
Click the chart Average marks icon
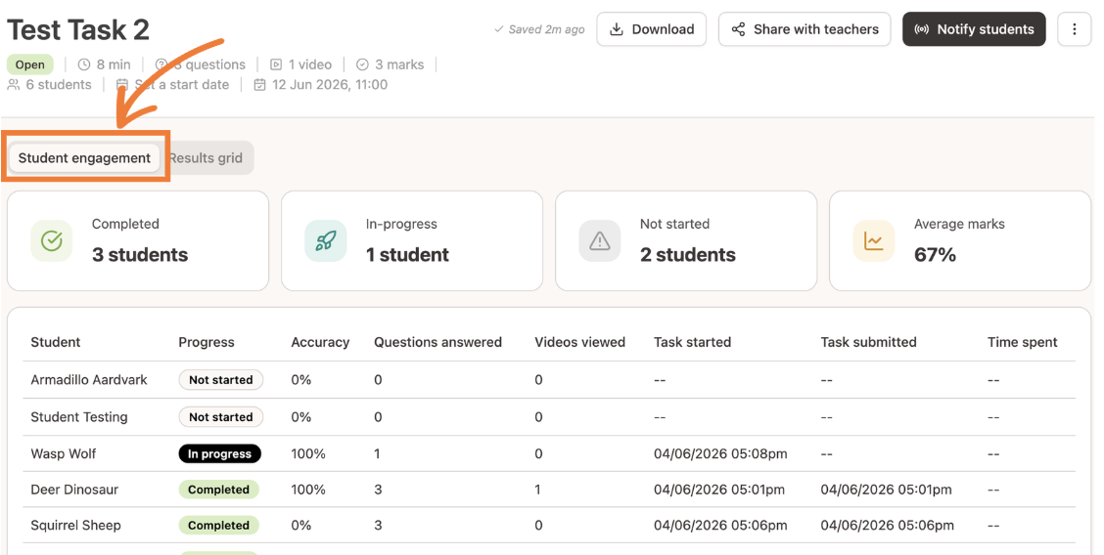click(x=874, y=241)
